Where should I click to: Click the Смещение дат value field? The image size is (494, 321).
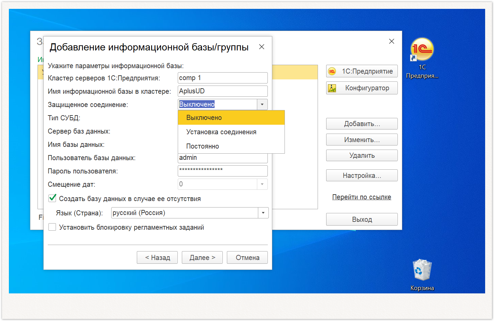pos(218,184)
